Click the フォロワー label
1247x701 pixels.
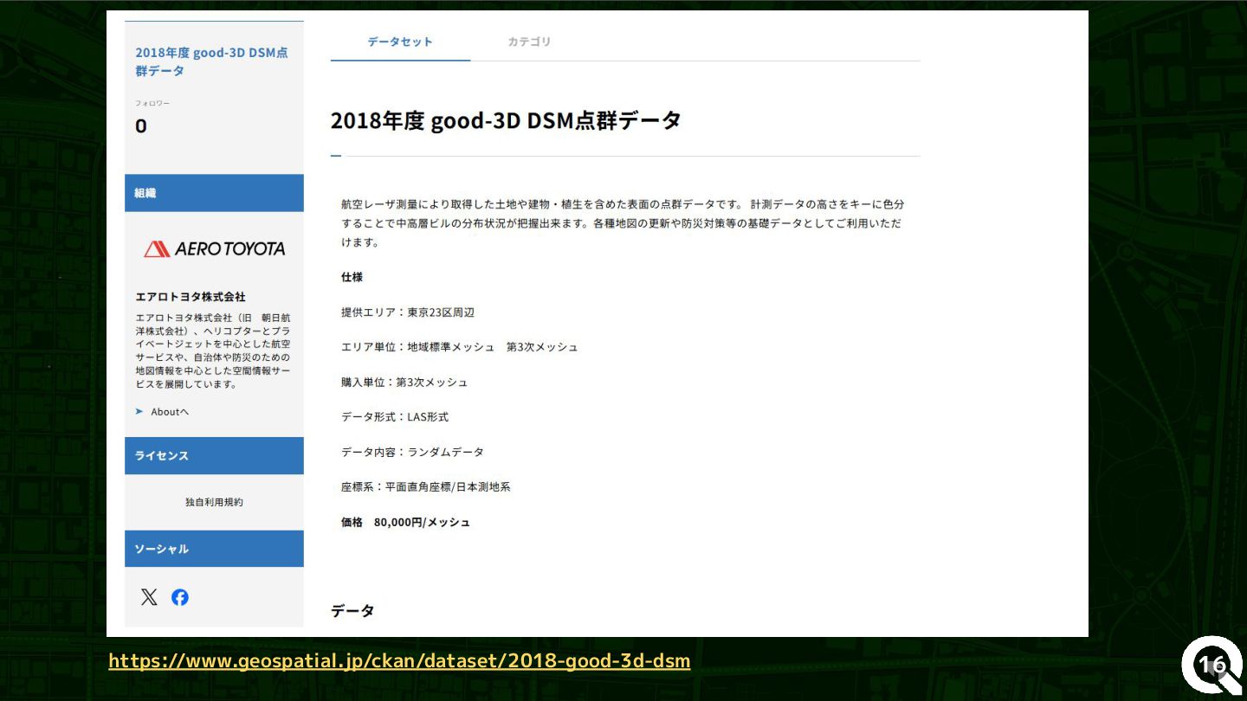coord(152,104)
